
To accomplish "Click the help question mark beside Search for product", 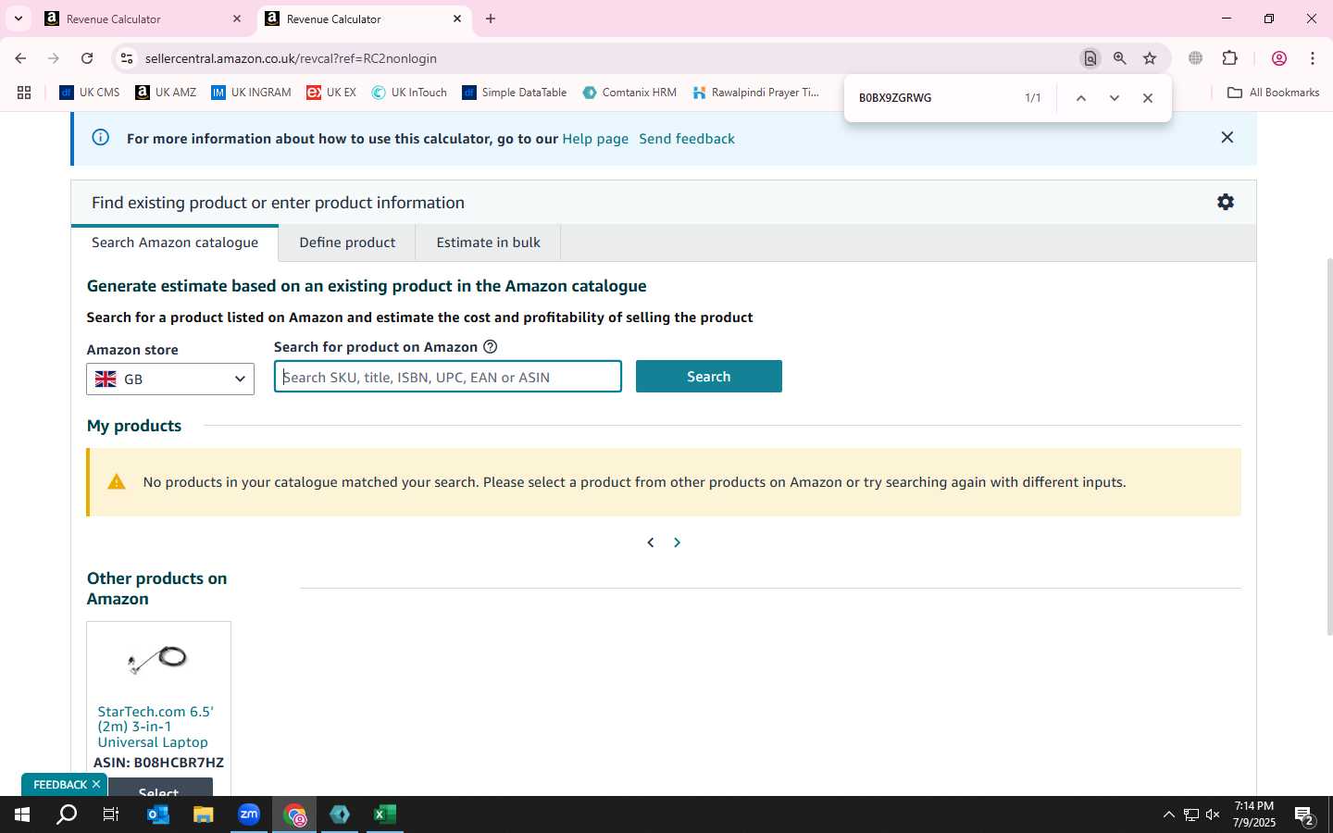I will [491, 346].
